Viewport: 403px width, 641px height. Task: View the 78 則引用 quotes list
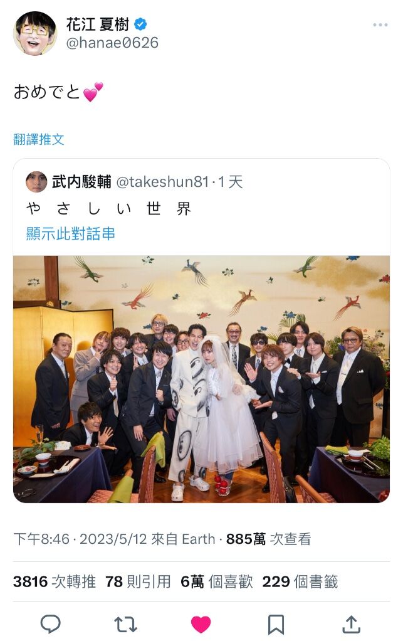[x=138, y=581]
